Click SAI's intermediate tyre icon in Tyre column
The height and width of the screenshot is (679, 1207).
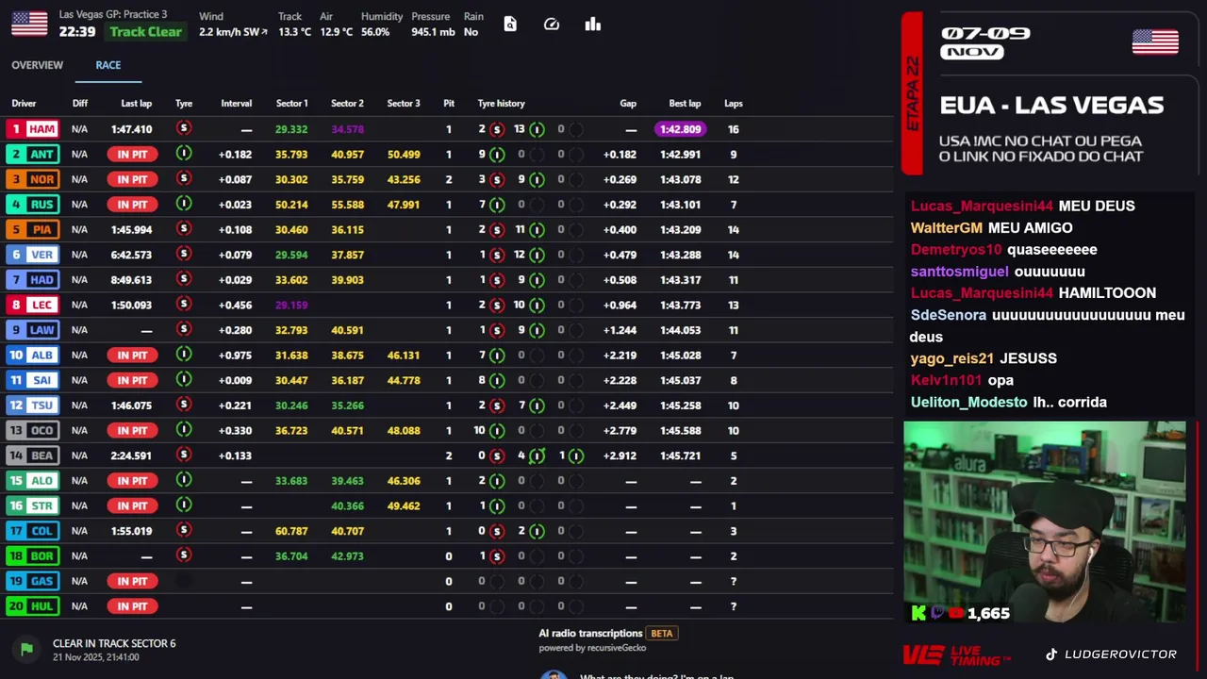point(184,379)
